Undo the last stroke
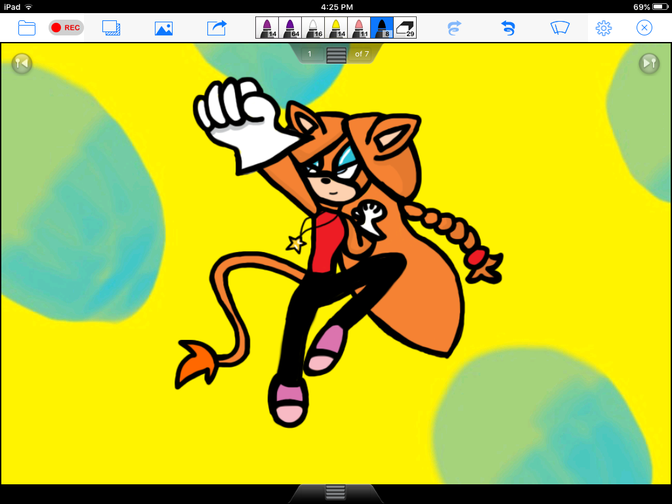672x504 pixels. tap(507, 28)
